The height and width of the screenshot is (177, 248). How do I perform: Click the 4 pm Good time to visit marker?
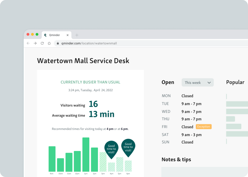pyautogui.click(x=111, y=148)
